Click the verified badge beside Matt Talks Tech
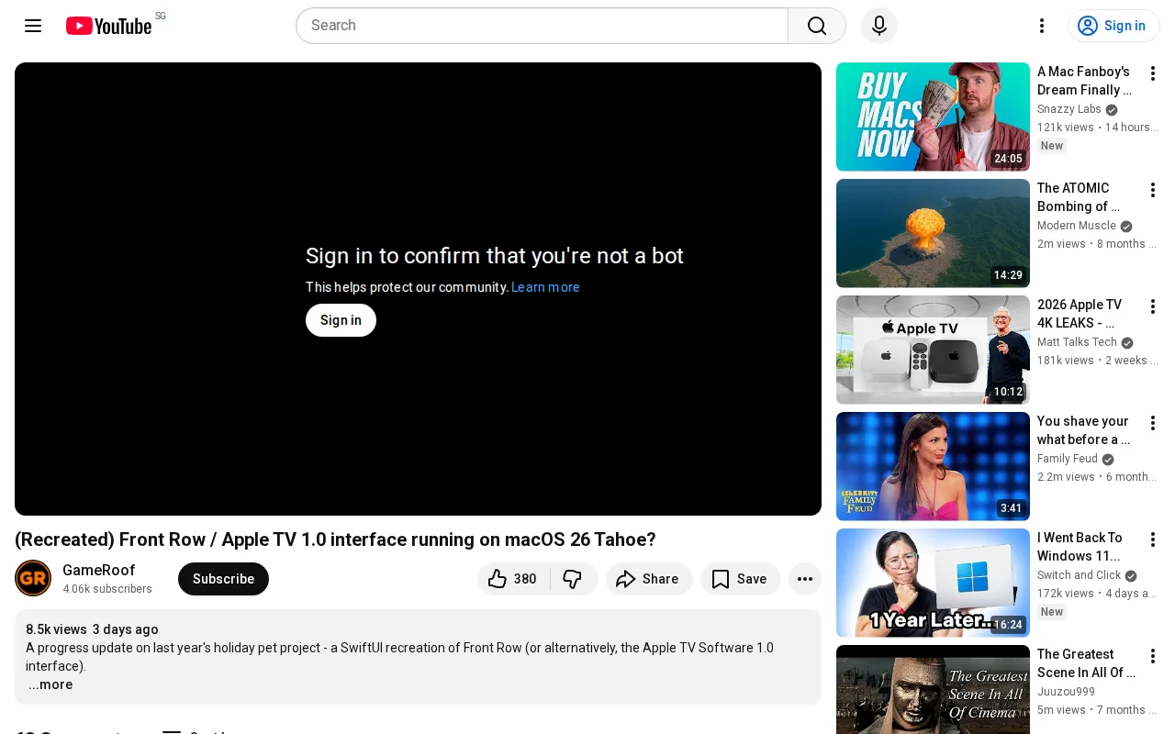 click(1127, 343)
